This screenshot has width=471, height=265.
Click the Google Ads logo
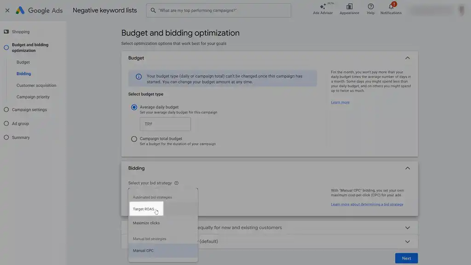click(40, 11)
